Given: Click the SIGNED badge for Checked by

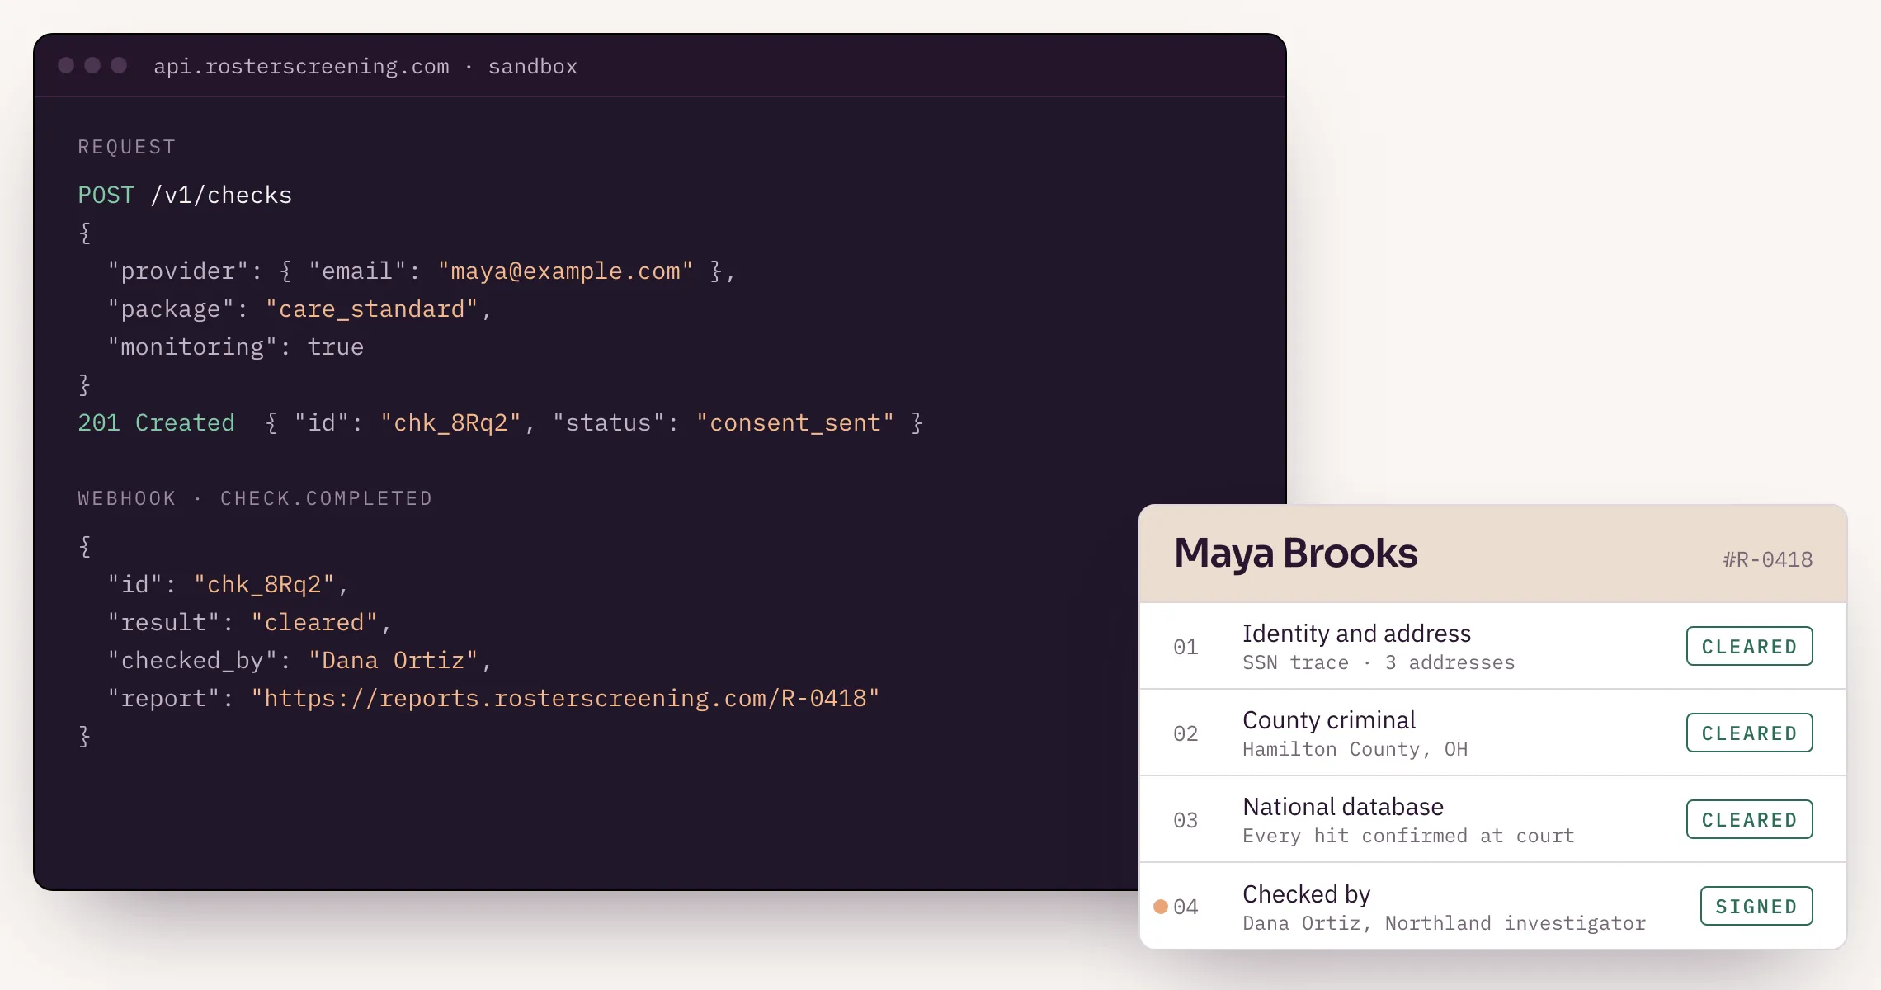Looking at the screenshot, I should [x=1756, y=906].
